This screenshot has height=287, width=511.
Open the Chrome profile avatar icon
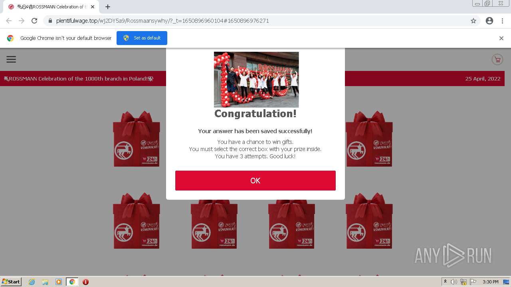click(489, 21)
